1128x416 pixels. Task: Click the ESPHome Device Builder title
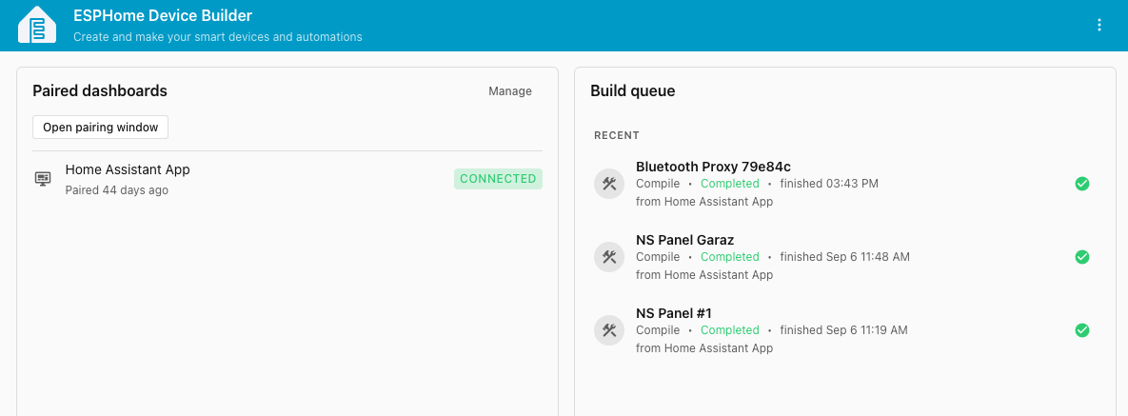tap(163, 15)
